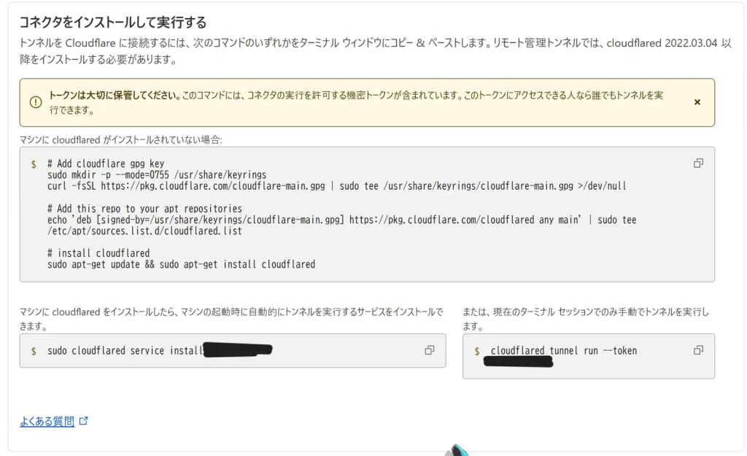Click '# Add this repo to your apt repositories'
747x456 pixels.
[x=145, y=209]
